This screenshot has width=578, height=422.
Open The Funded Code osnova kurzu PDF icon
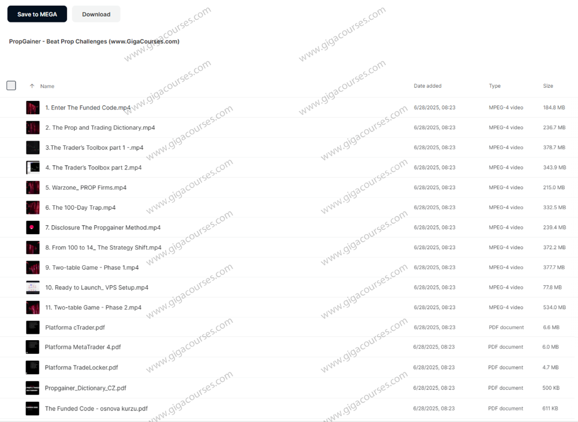point(32,408)
